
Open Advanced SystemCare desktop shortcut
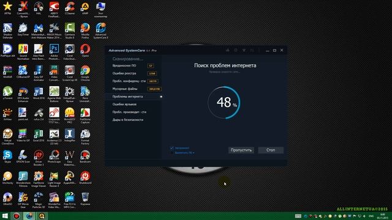100,31
